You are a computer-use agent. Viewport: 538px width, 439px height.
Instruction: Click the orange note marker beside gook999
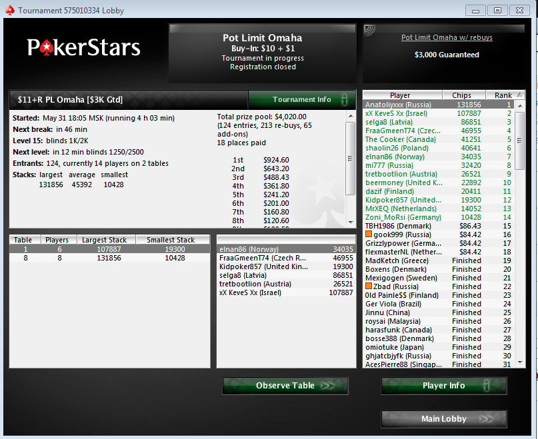(x=369, y=234)
